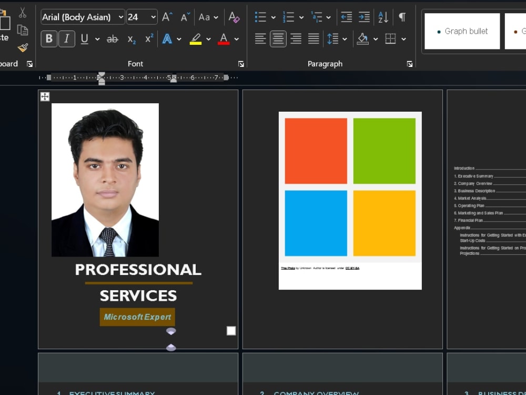Open bullet library dropdown arrow

[x=274, y=17]
